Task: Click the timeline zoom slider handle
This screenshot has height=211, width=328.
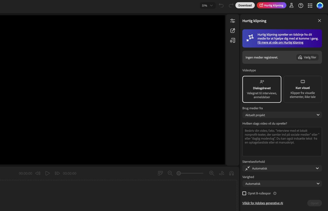Action: [x=179, y=173]
